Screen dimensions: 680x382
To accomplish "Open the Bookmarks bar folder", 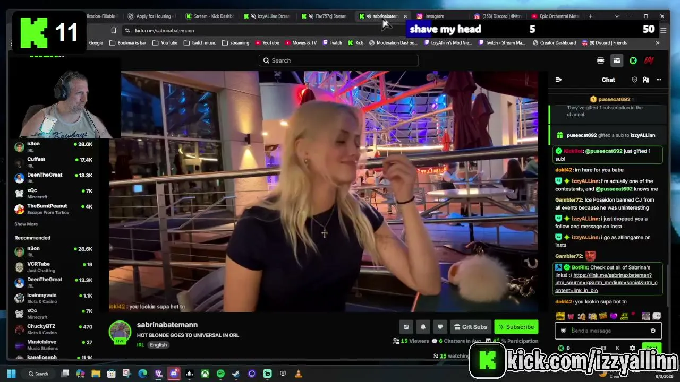I will pyautogui.click(x=127, y=43).
